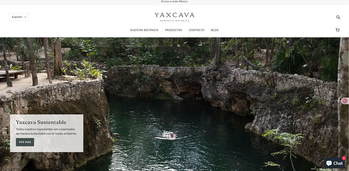Open the shopping cart icon
The height and width of the screenshot is (171, 349).
pyautogui.click(x=337, y=30)
